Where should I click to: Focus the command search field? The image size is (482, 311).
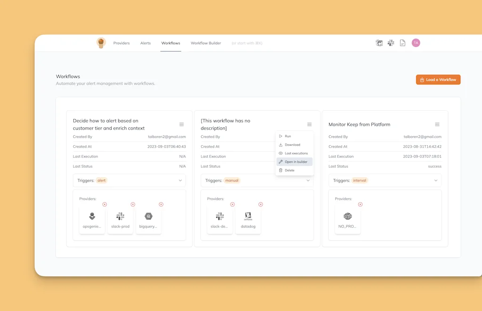point(247,43)
